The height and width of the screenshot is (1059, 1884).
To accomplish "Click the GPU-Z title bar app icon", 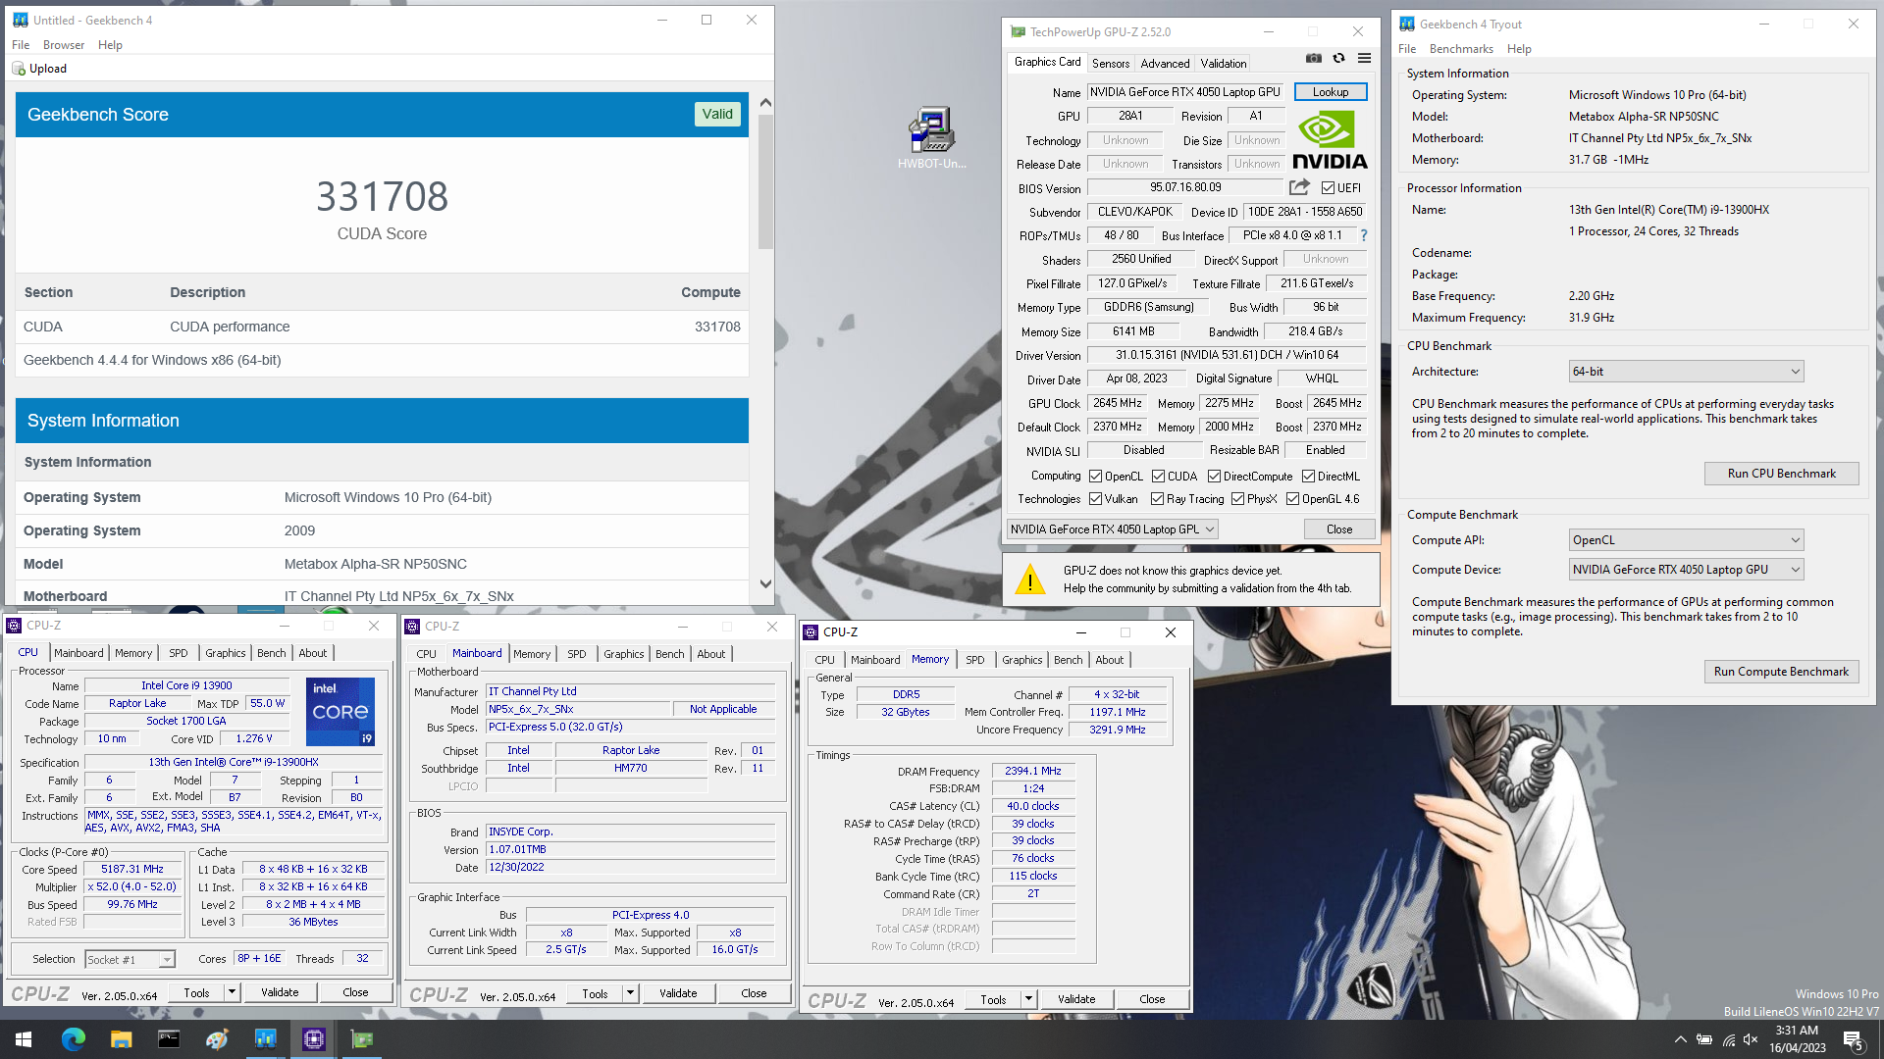I will [x=1018, y=32].
